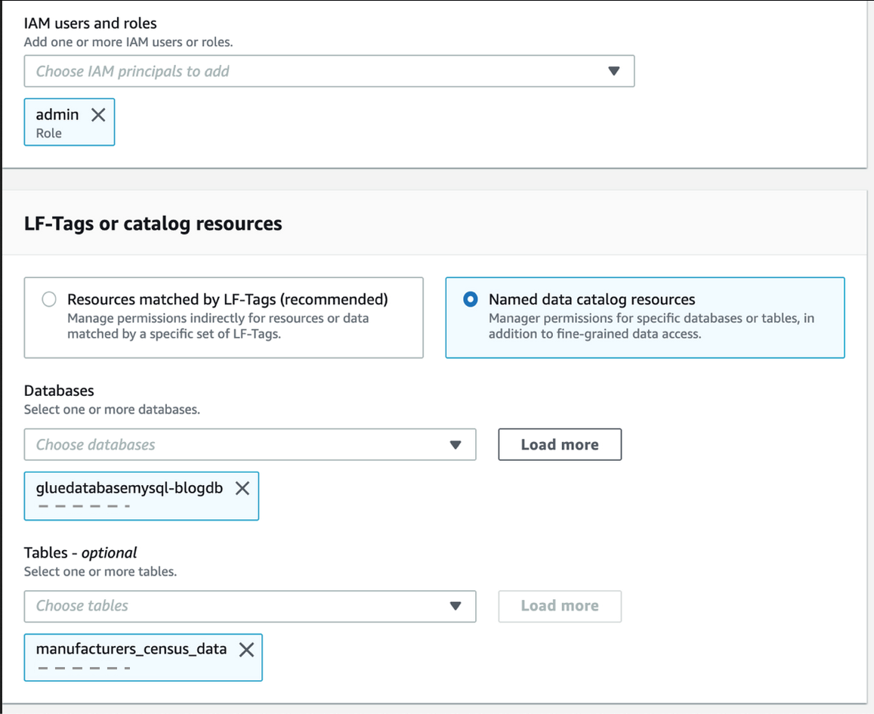Expand the Choose tables dropdown arrow
This screenshot has width=874, height=714.
point(455,605)
